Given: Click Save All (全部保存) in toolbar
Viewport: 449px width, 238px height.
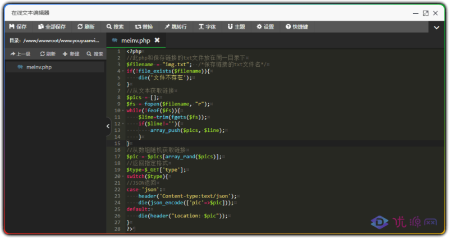Looking at the screenshot, I should 52,26.
